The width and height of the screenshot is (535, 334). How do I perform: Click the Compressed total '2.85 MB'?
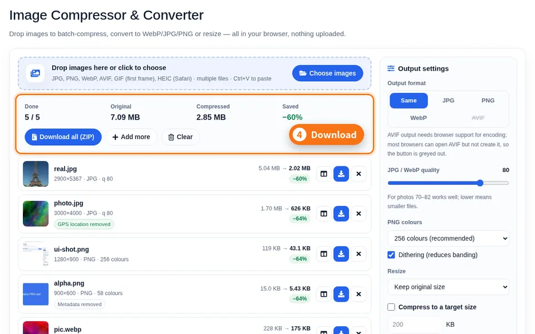[x=211, y=117]
